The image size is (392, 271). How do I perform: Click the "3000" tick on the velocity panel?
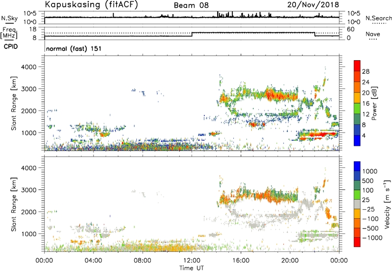[x=28, y=190]
